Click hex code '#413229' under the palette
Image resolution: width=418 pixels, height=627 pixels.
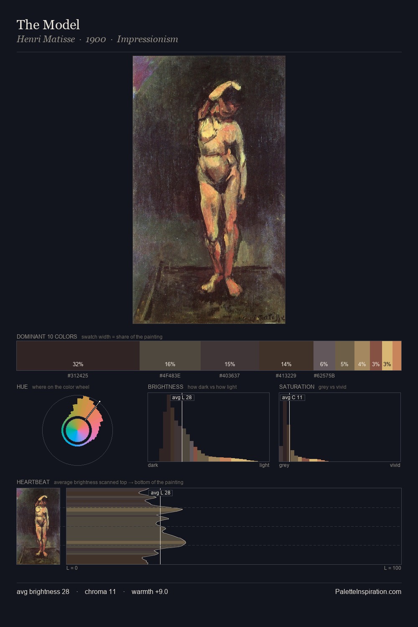click(x=286, y=376)
